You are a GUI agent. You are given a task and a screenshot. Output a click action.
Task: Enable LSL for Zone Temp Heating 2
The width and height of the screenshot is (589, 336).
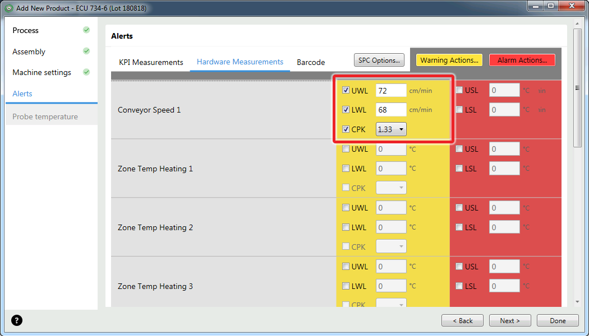click(459, 227)
